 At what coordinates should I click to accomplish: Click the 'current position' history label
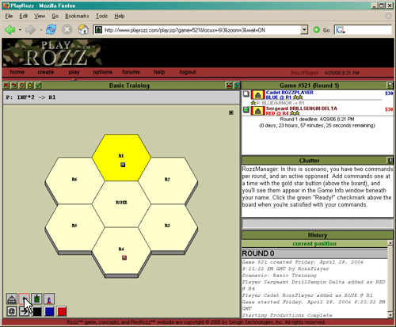[x=314, y=244]
